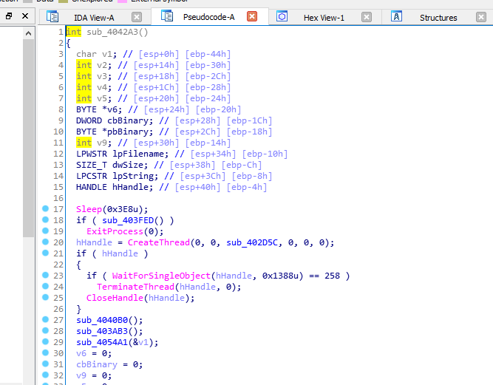
Task: Select hHandle declaration on line 15
Action: tap(130, 187)
